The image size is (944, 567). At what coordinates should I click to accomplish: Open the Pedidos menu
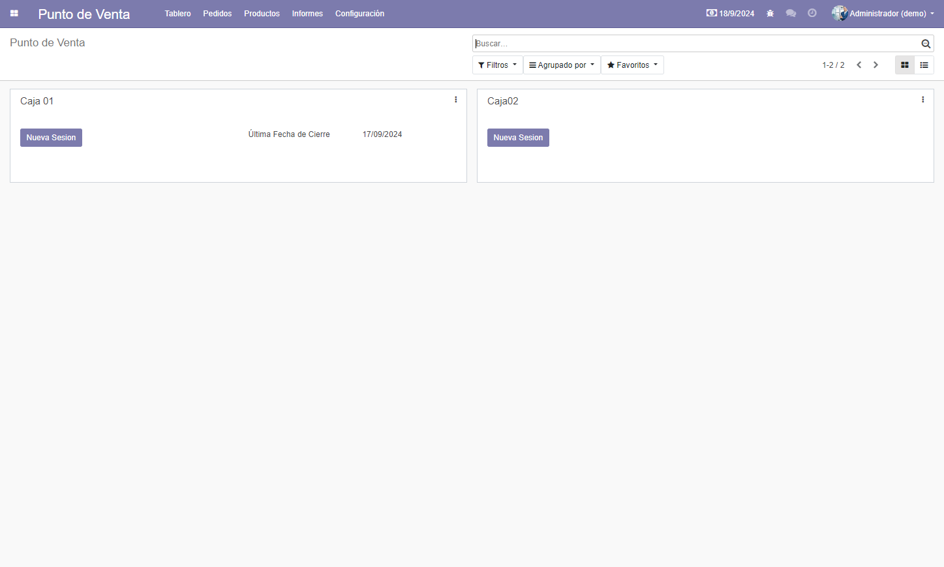click(217, 13)
